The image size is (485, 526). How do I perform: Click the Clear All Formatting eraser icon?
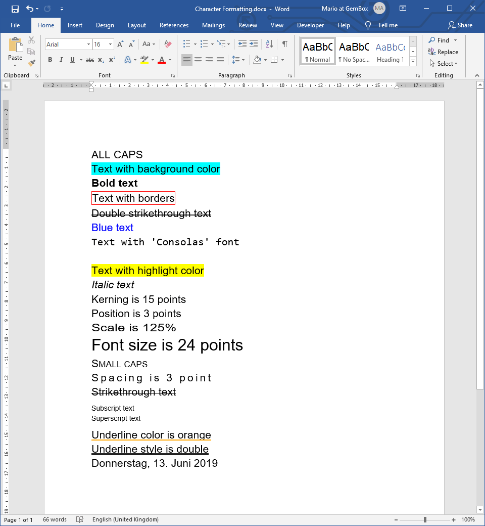[168, 45]
